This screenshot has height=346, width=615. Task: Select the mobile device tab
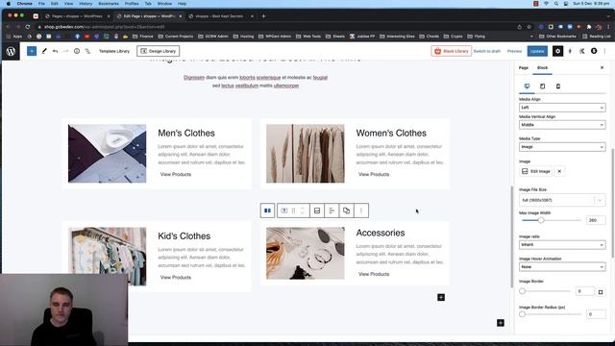(x=558, y=86)
